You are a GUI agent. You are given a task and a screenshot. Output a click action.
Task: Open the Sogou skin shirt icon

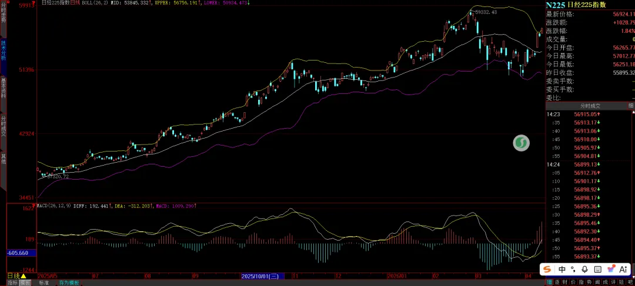(x=610, y=270)
